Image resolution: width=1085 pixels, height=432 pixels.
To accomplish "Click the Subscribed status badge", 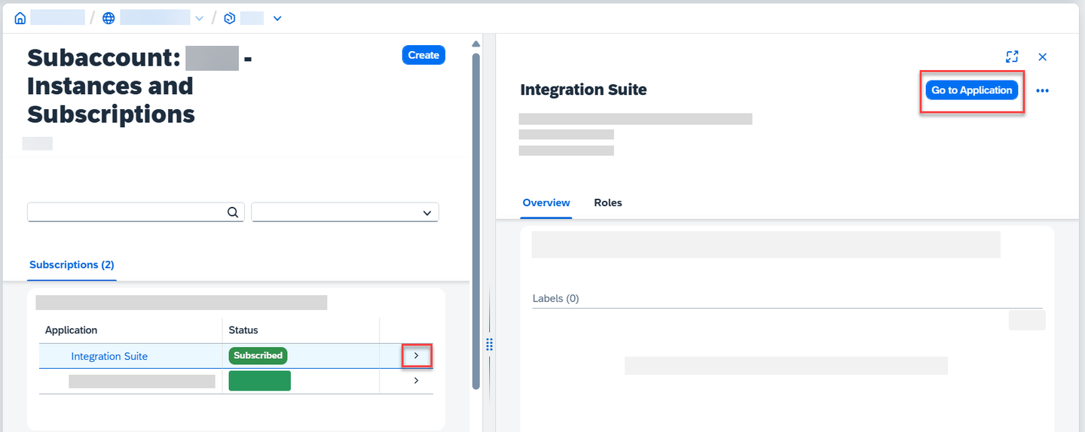I will tap(258, 355).
